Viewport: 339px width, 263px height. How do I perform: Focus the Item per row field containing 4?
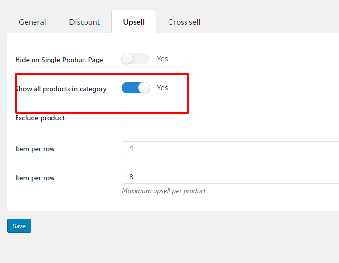pyautogui.click(x=231, y=148)
